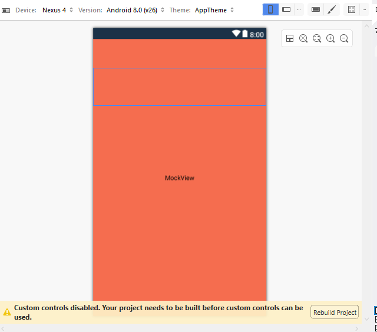Image resolution: width=377 pixels, height=332 pixels.
Task: Select the blue outlined view on canvas
Action: coord(180,87)
